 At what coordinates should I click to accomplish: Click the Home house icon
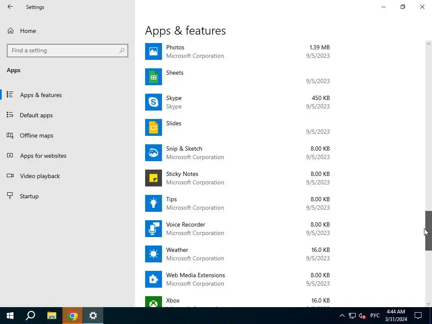coord(11,31)
